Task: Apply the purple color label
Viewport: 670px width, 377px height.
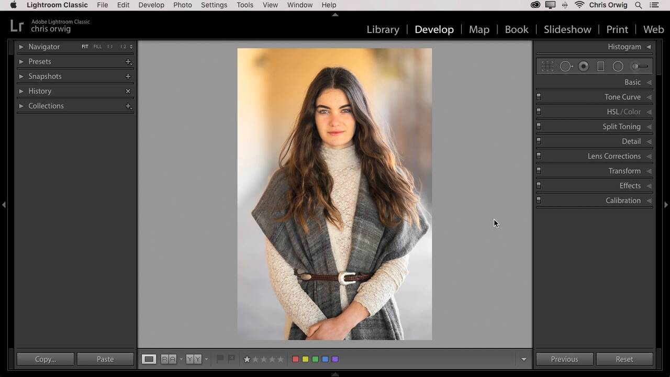Action: [335, 359]
